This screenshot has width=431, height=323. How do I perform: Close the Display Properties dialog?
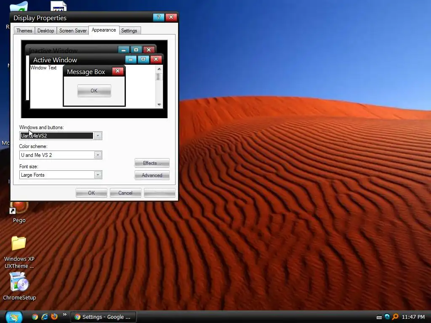click(171, 17)
